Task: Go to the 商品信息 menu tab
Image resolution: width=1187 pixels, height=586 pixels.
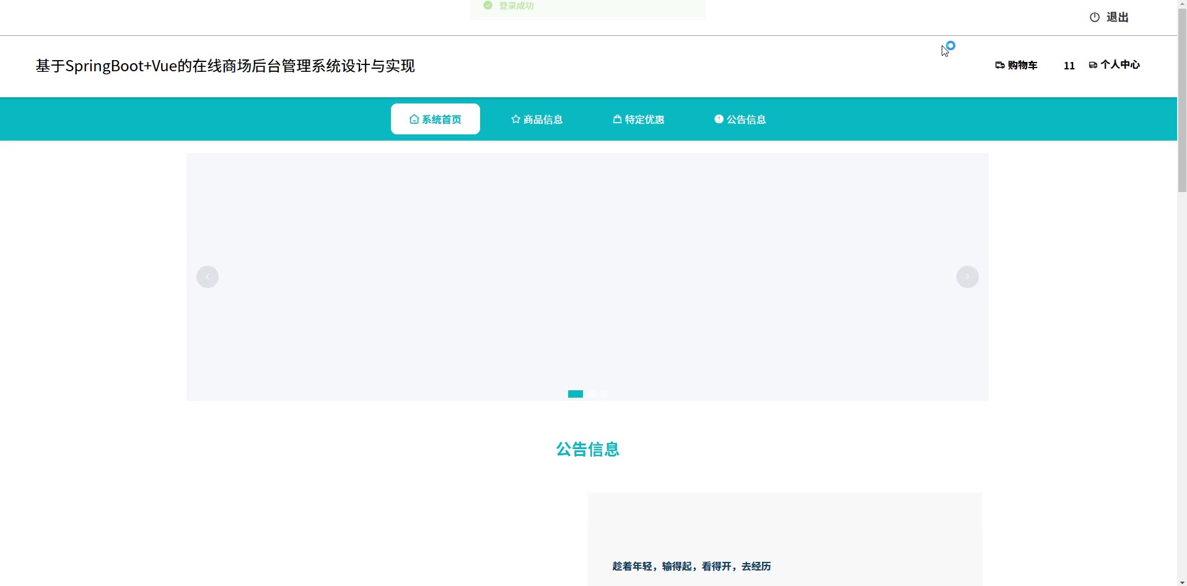Action: pyautogui.click(x=537, y=119)
